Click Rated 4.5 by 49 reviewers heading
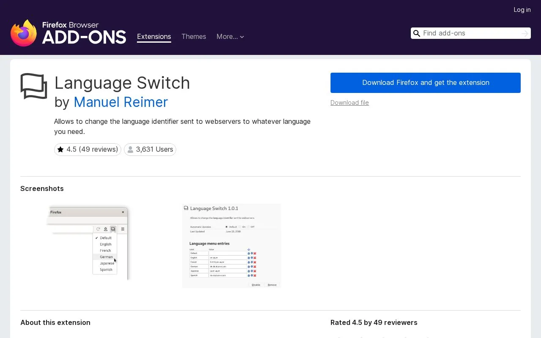 tap(374, 322)
